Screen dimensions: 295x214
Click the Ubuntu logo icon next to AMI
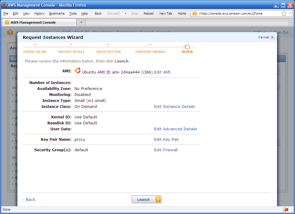(77, 71)
